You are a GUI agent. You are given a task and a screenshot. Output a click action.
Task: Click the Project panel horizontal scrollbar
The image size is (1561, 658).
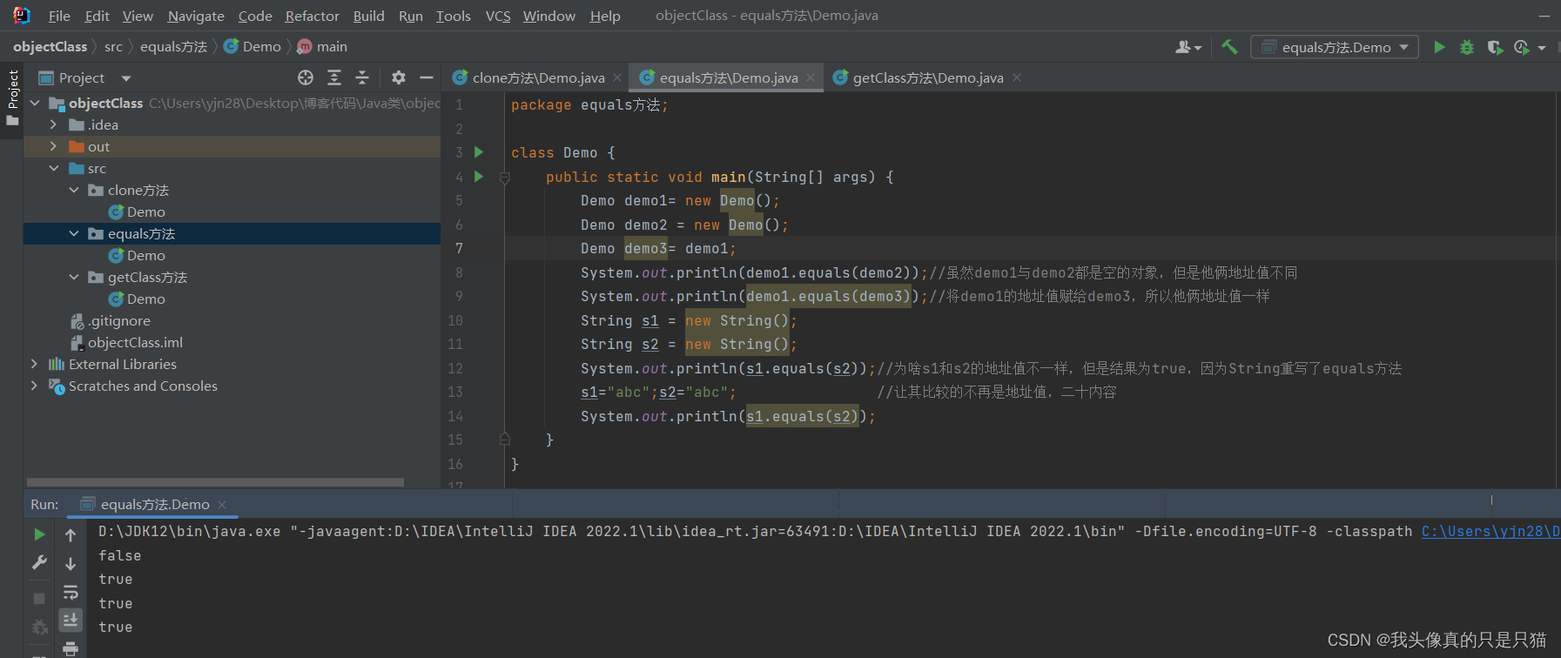(215, 481)
